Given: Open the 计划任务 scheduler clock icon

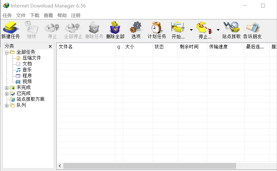Looking at the screenshot, I should 157,28.
